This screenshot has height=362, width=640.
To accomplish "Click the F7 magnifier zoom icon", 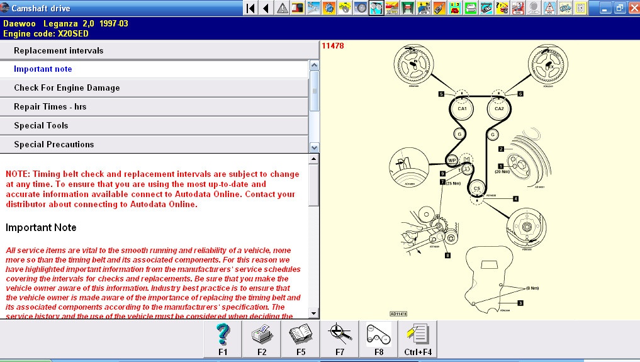I will tap(339, 340).
